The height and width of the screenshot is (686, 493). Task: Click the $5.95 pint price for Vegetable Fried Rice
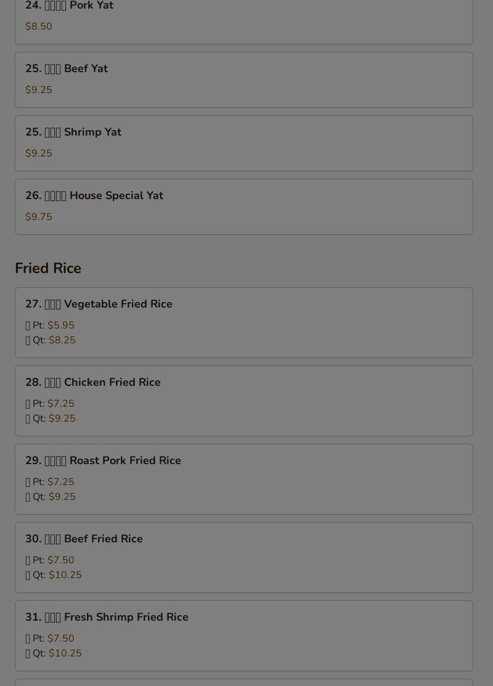[61, 325]
